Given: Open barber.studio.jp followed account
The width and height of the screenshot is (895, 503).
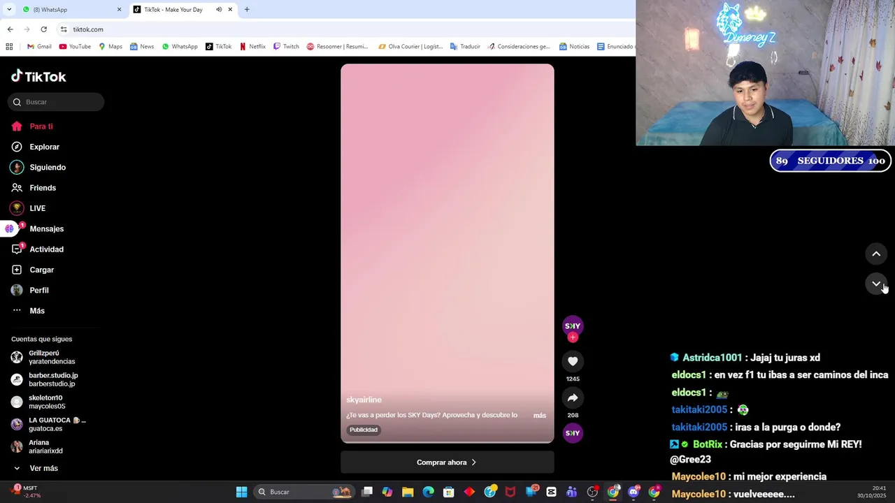Looking at the screenshot, I should [52, 379].
